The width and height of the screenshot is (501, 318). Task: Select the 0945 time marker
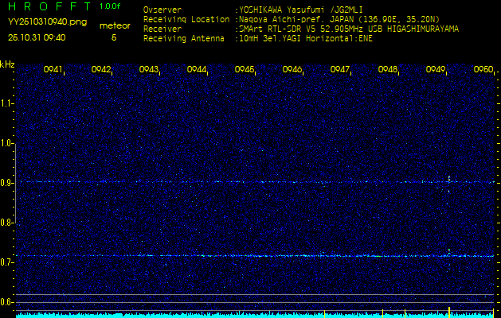[x=245, y=70]
